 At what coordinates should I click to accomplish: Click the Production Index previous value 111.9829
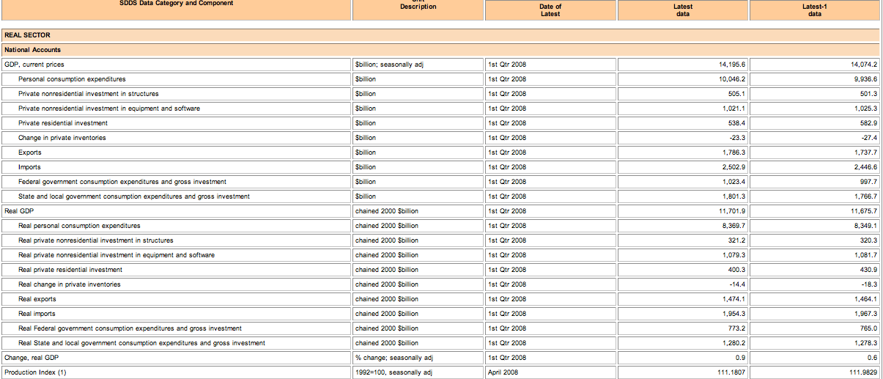pyautogui.click(x=863, y=372)
